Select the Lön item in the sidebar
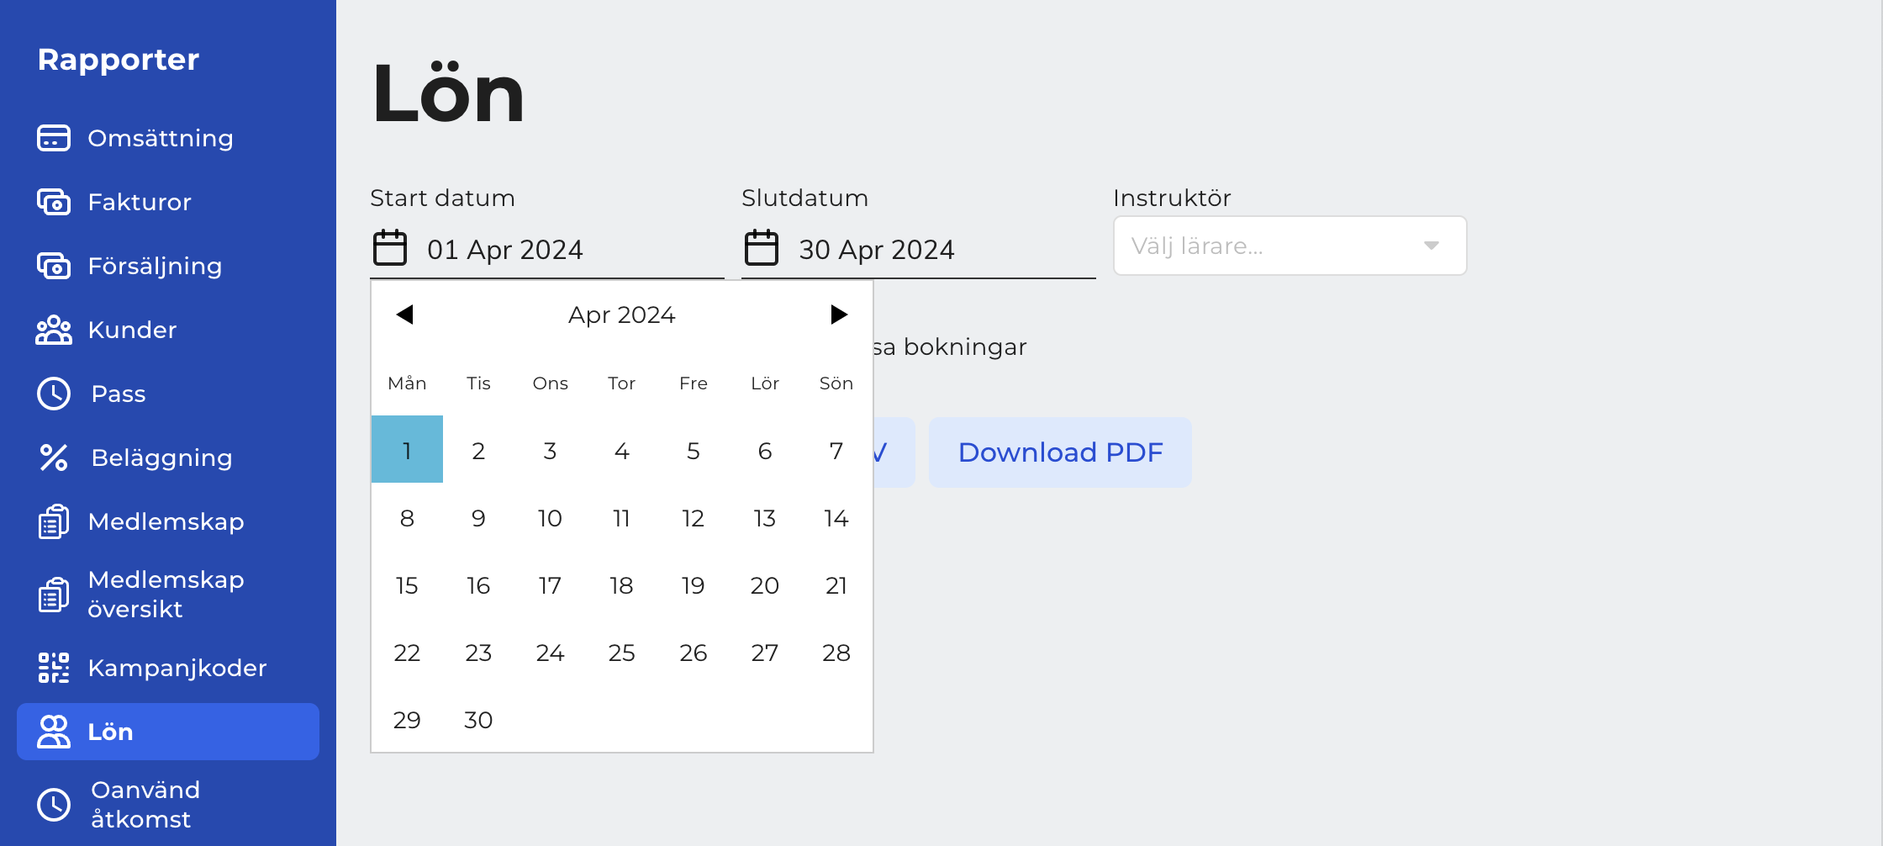 click(168, 732)
